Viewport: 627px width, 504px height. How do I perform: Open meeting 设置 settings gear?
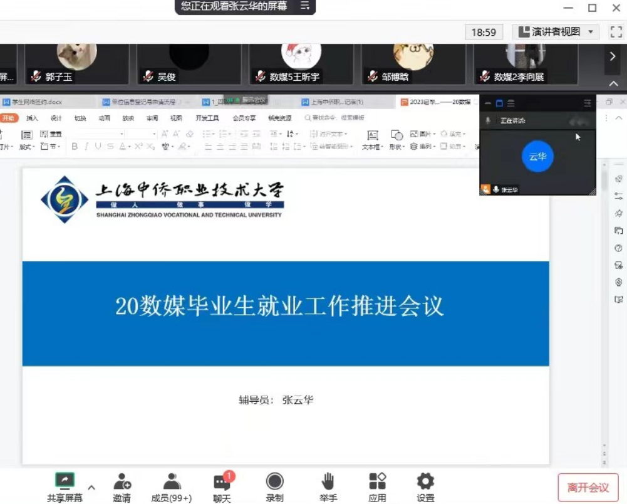[x=425, y=481]
